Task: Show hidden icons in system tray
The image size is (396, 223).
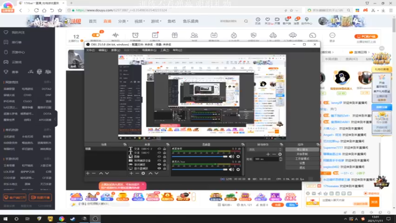Action: 345,219
